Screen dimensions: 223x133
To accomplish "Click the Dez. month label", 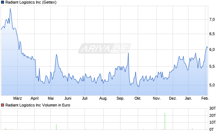I will pyautogui.click(x=173, y=98).
